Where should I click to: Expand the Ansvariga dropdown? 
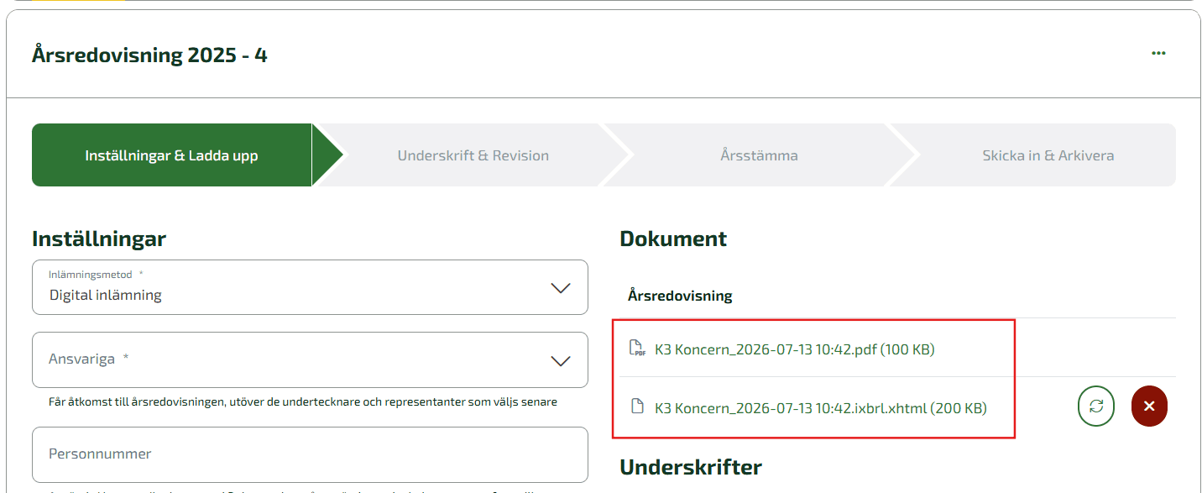point(310,359)
